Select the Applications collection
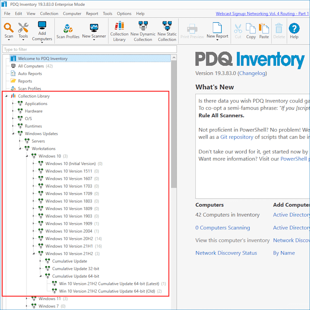The width and height of the screenshot is (310, 310). (x=36, y=104)
